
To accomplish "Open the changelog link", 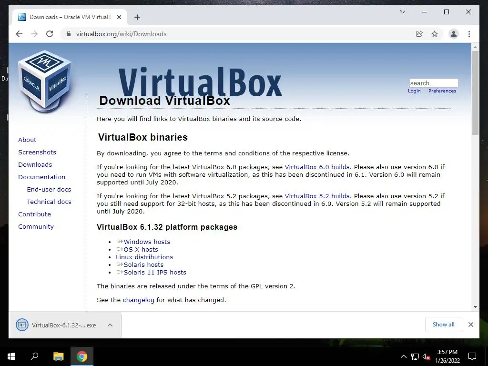I will 139,300.
